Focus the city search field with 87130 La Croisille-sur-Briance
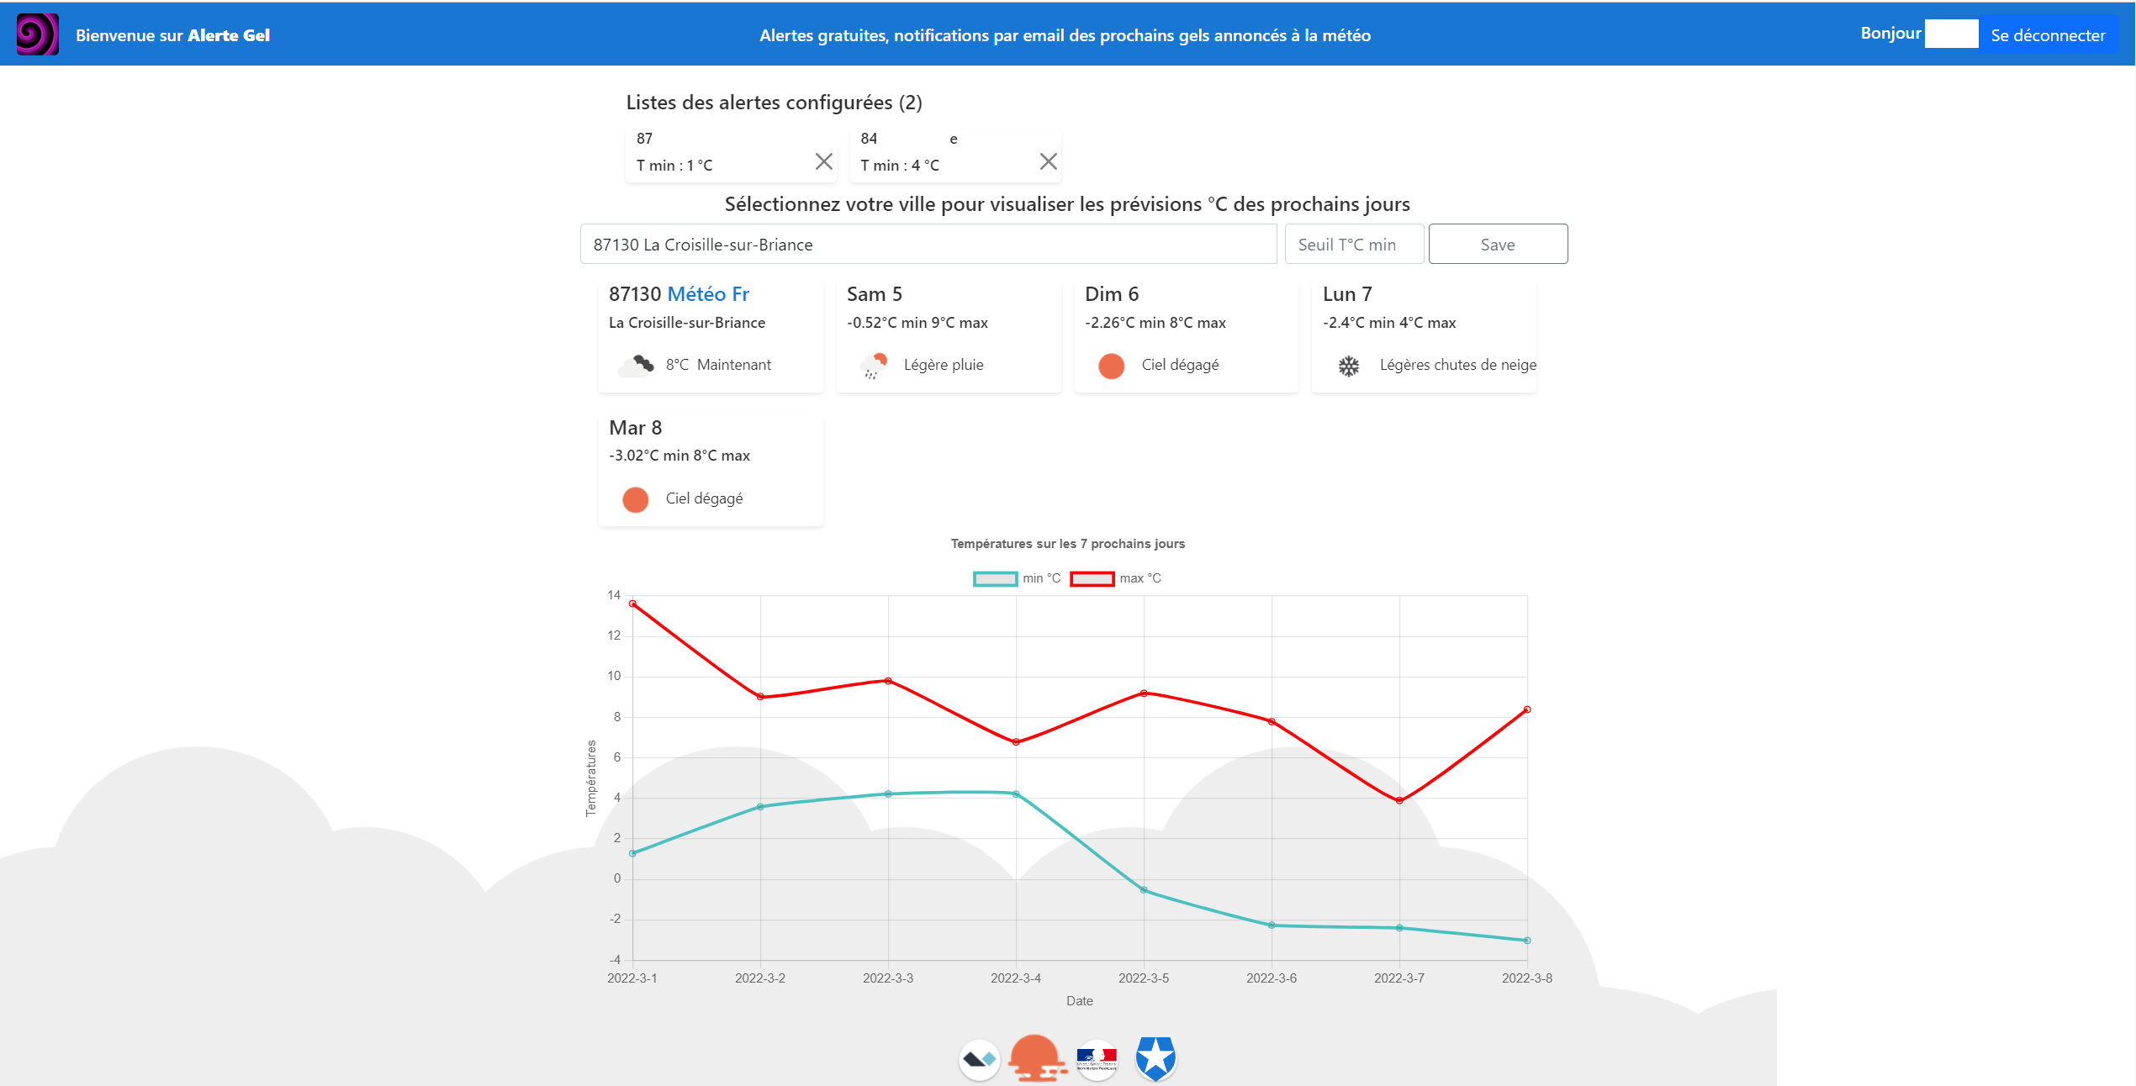Image resolution: width=2136 pixels, height=1086 pixels. point(928,244)
